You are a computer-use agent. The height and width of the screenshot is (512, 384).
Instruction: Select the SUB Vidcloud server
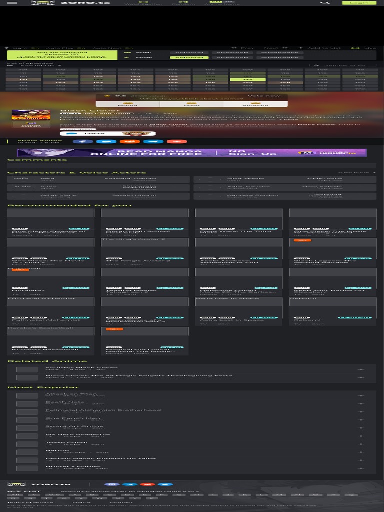(189, 52)
